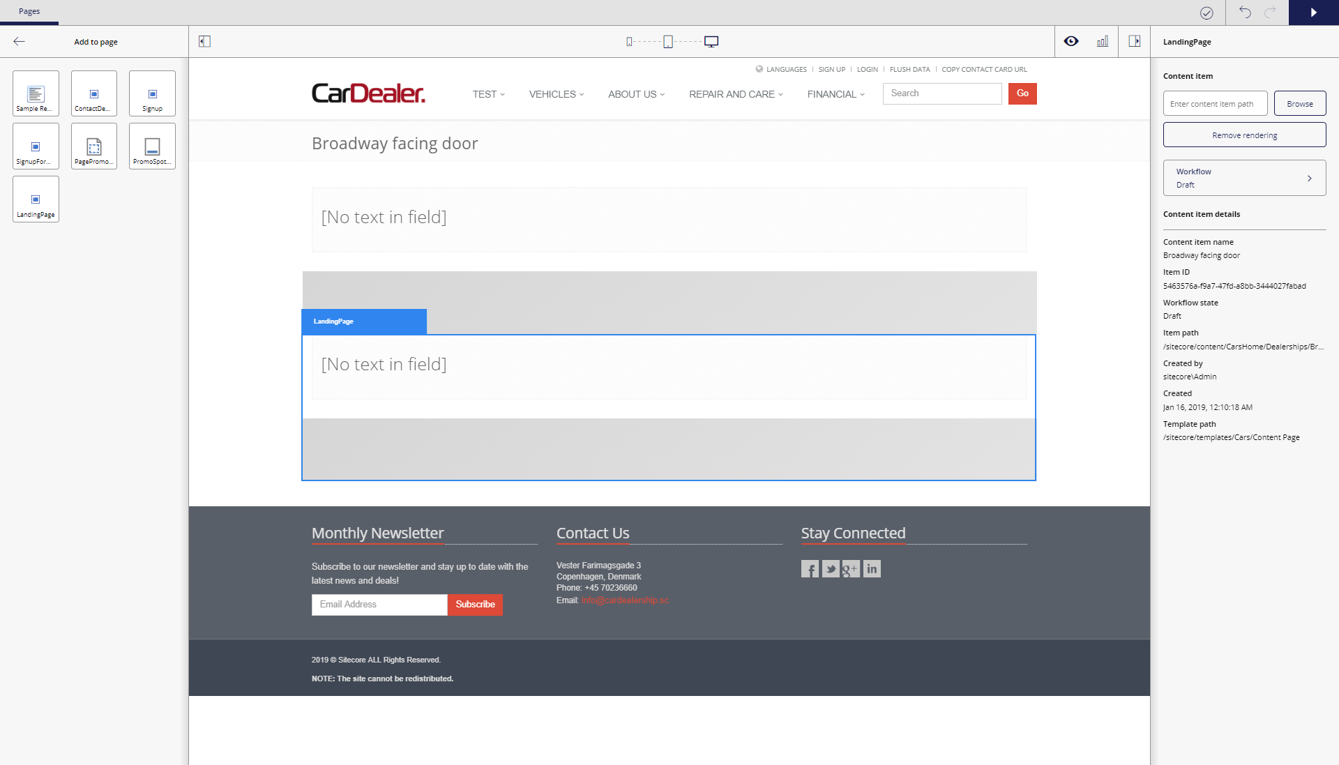Image resolution: width=1339 pixels, height=765 pixels.
Task: Click the Item ID value text
Action: point(1234,286)
